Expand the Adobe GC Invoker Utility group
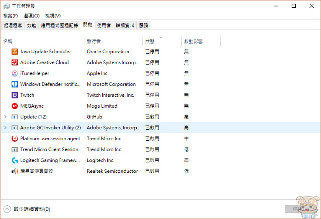321x219 pixels. [6, 127]
